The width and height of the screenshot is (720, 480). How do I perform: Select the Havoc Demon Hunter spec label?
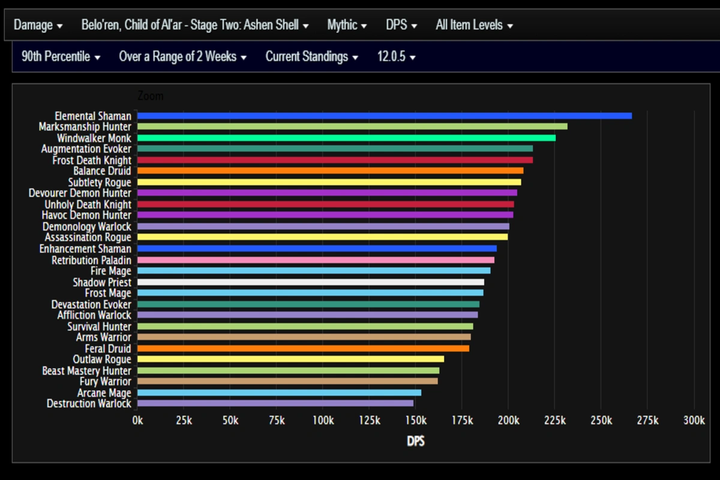pyautogui.click(x=86, y=215)
